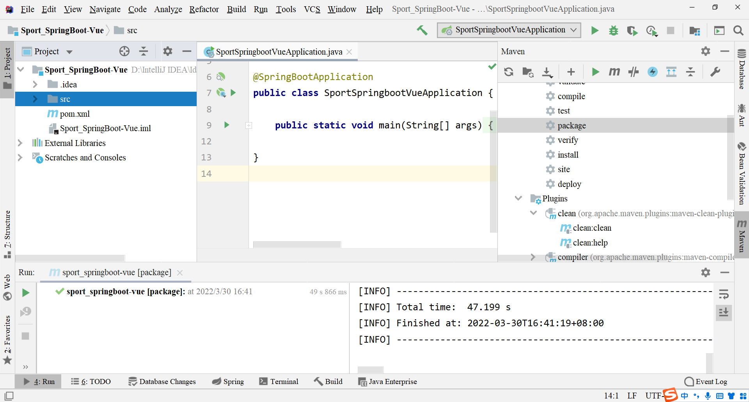Open Database Changes tool window

tap(162, 381)
